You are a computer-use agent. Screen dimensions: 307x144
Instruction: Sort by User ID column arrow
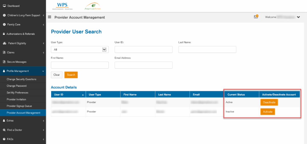tap(83, 95)
